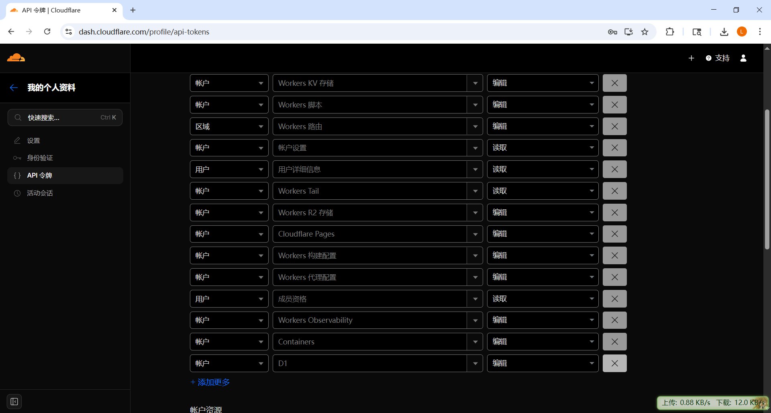The height and width of the screenshot is (413, 771).
Task: Open 活动会话 in the sidebar
Action: coord(65,193)
